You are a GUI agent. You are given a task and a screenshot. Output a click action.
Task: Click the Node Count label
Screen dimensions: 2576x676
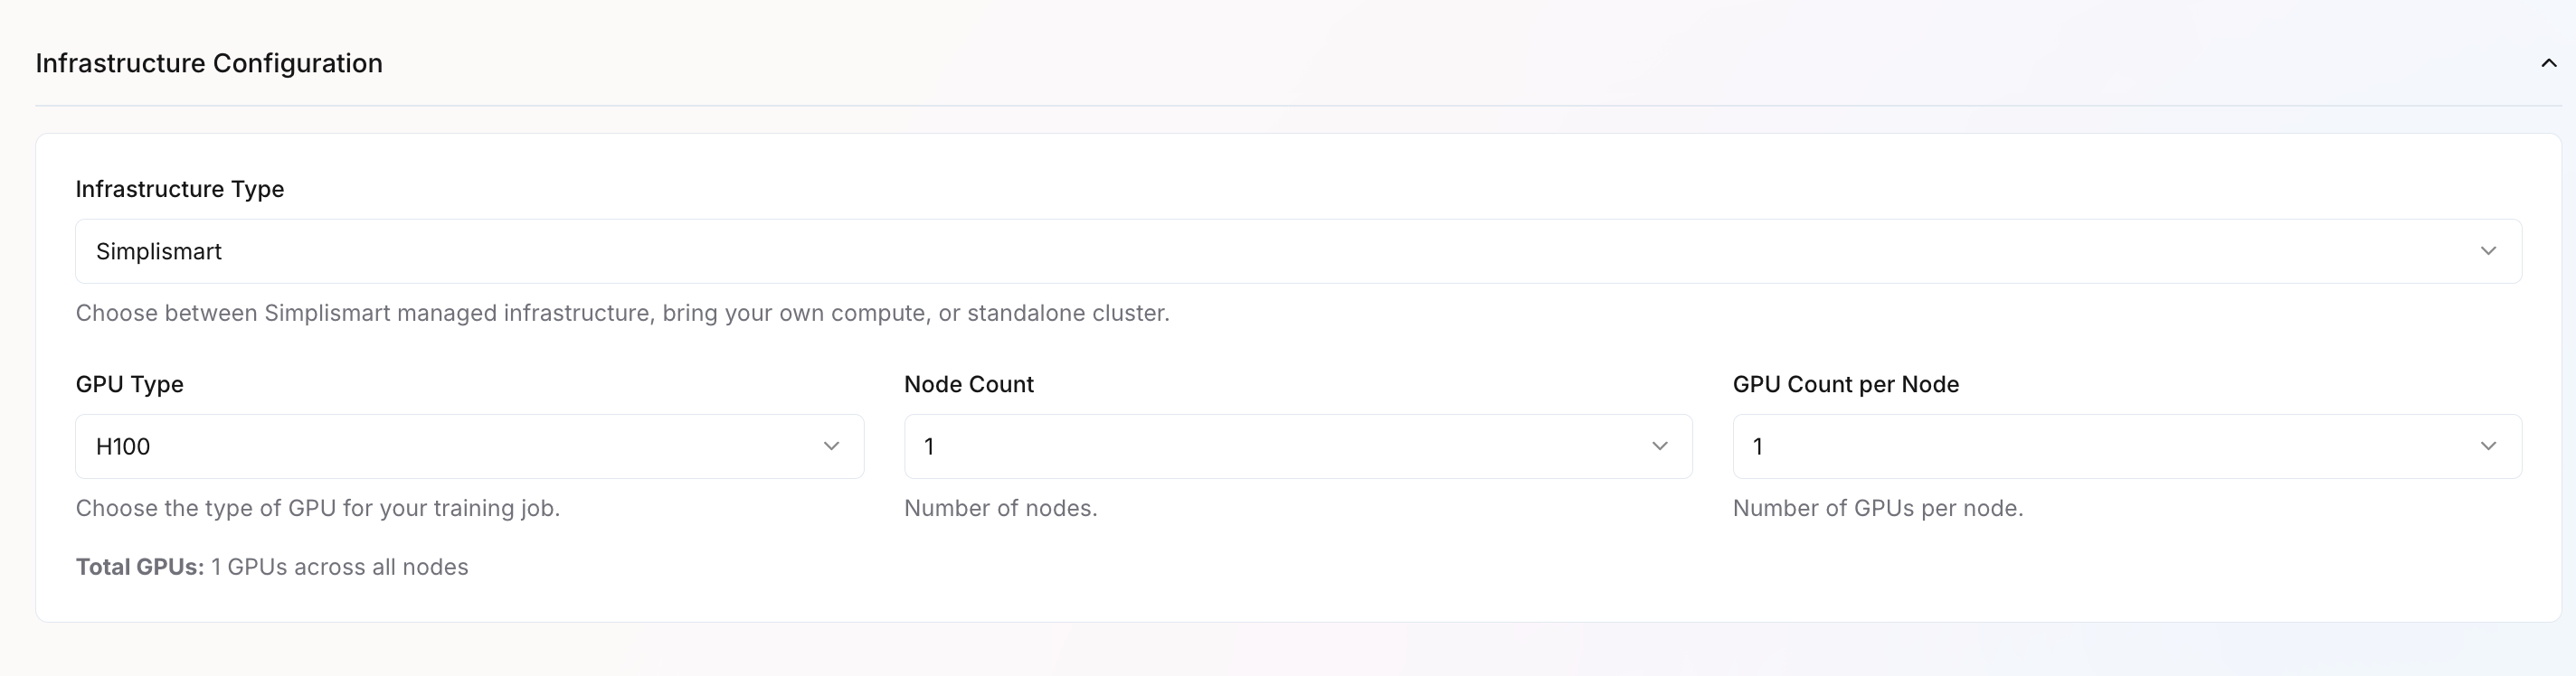coord(968,383)
